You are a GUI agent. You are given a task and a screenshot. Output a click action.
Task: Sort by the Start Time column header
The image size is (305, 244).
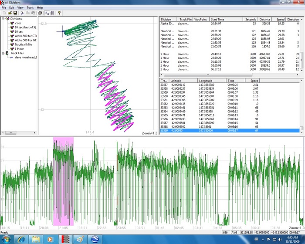226,20
